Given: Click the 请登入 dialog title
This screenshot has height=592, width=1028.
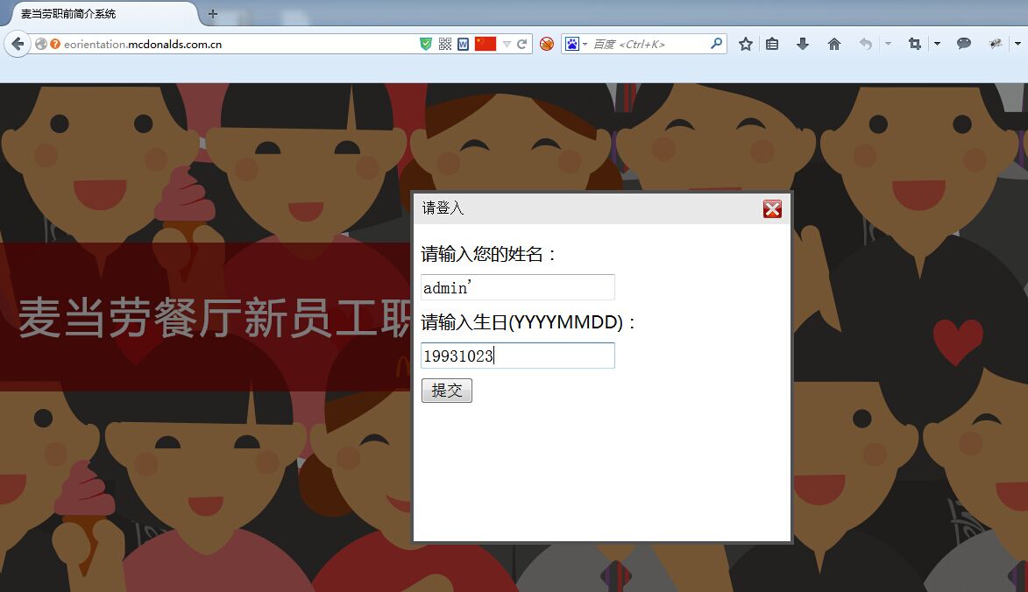Looking at the screenshot, I should (443, 208).
